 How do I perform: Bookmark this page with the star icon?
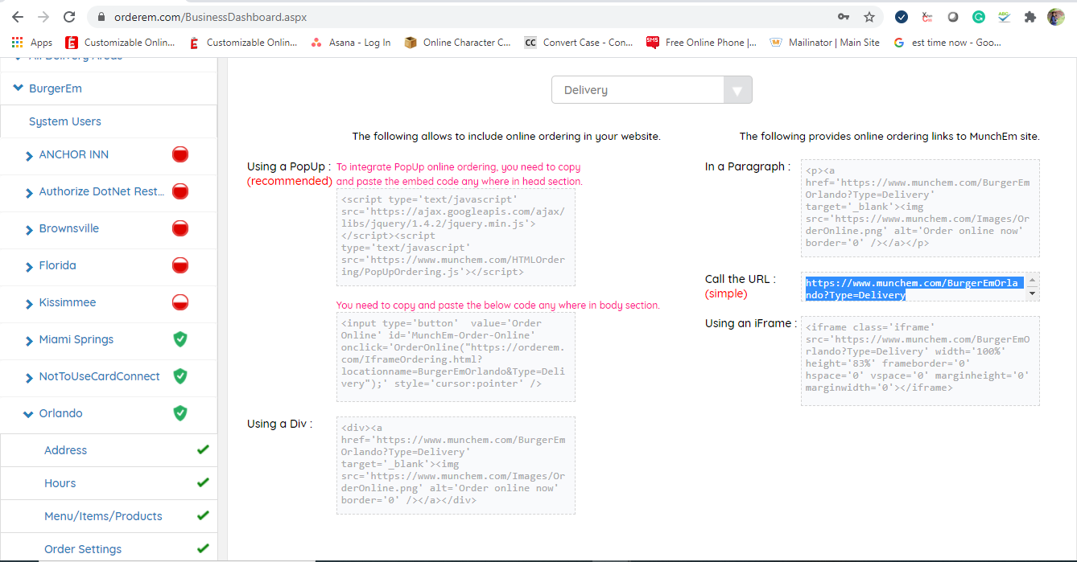(x=869, y=17)
